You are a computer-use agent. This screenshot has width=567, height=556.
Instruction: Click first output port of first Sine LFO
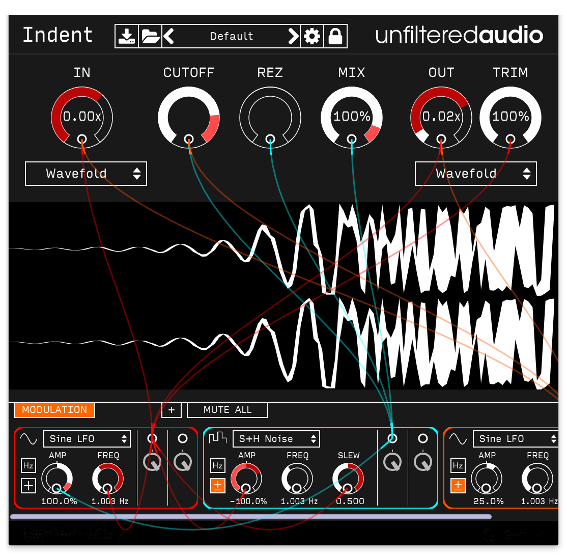tap(152, 438)
